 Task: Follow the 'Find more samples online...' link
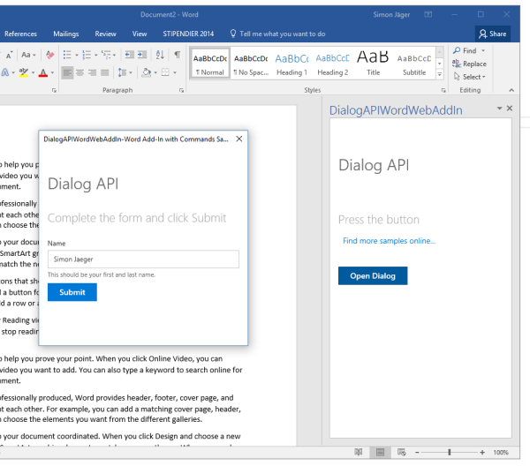389,241
